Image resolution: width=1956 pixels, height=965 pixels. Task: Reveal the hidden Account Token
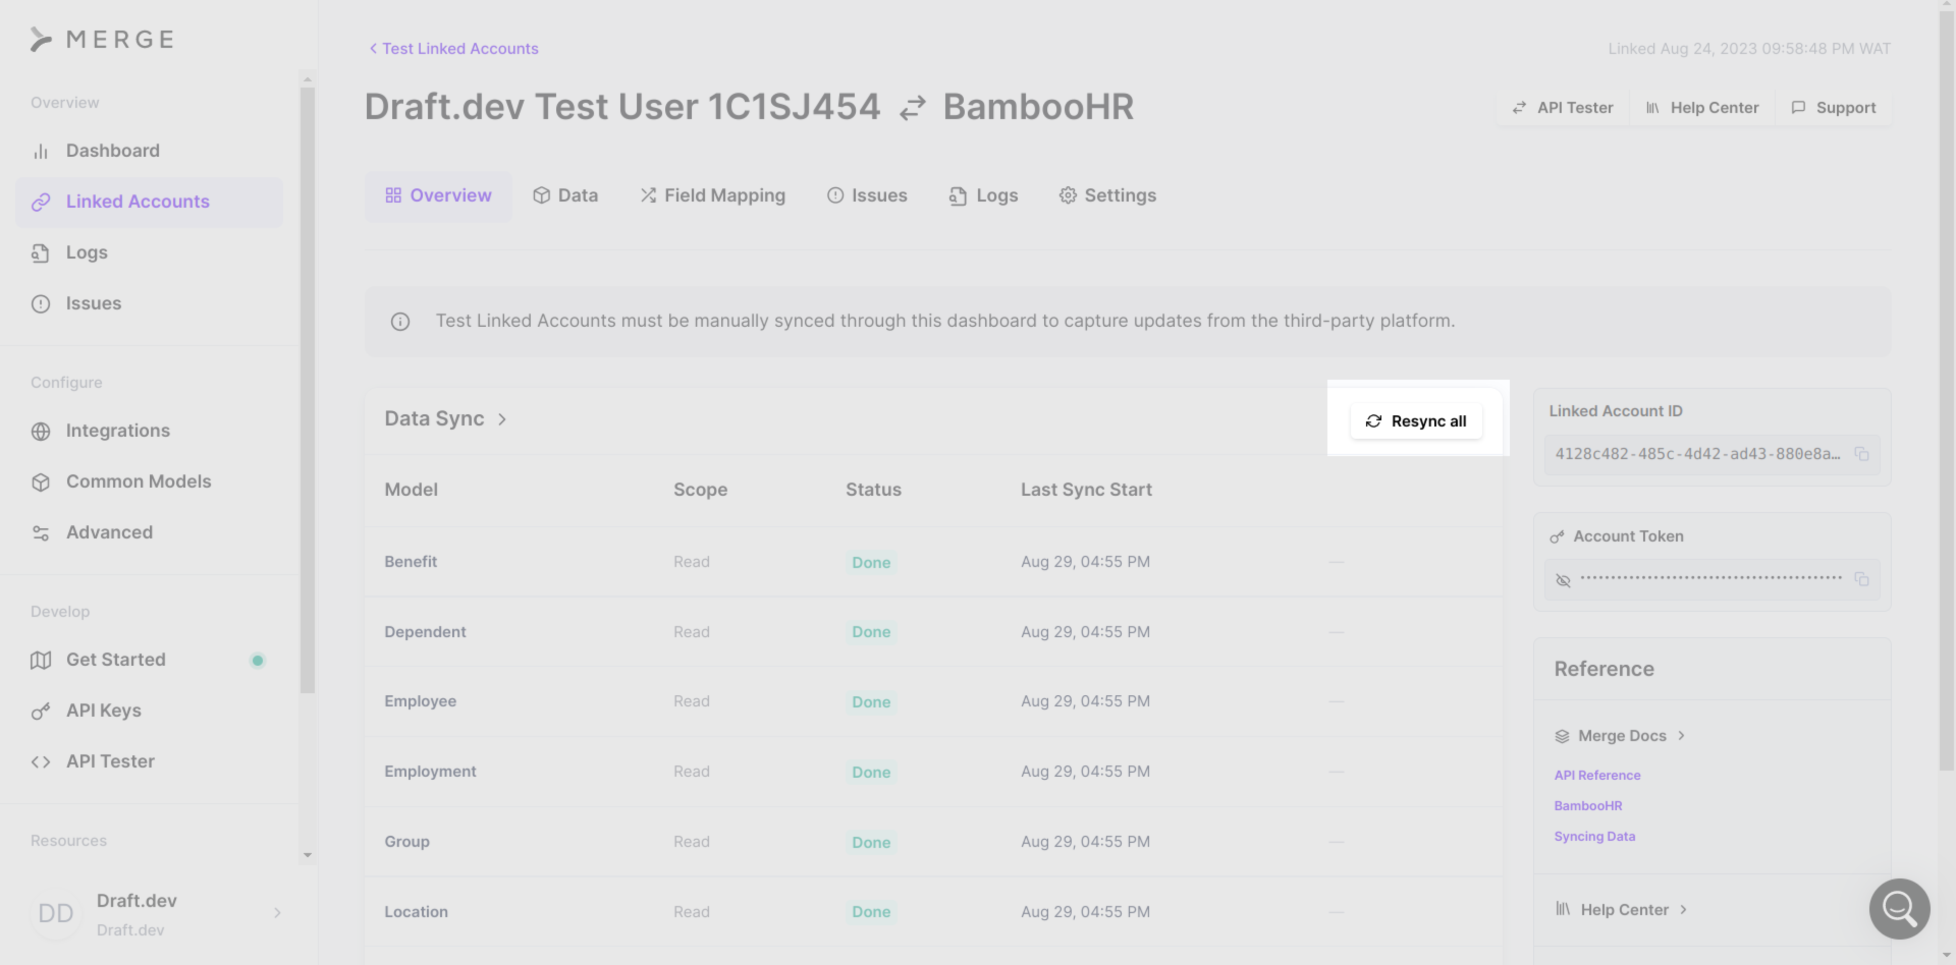coord(1563,580)
